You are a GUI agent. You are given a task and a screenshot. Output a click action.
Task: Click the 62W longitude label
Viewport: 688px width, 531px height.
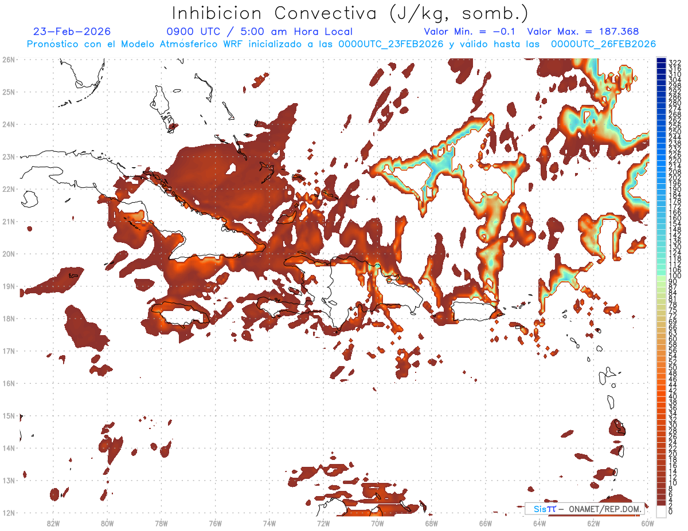(593, 523)
